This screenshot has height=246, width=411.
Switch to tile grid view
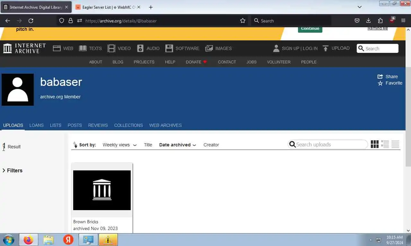(375, 144)
